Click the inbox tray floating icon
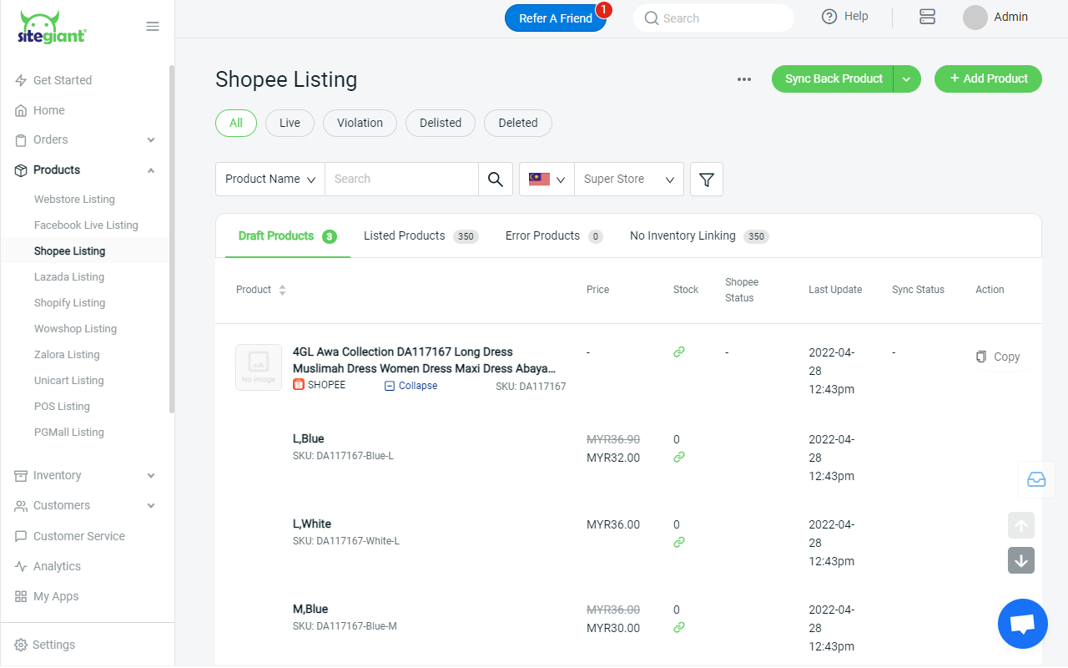This screenshot has height=668, width=1068. coord(1036,479)
